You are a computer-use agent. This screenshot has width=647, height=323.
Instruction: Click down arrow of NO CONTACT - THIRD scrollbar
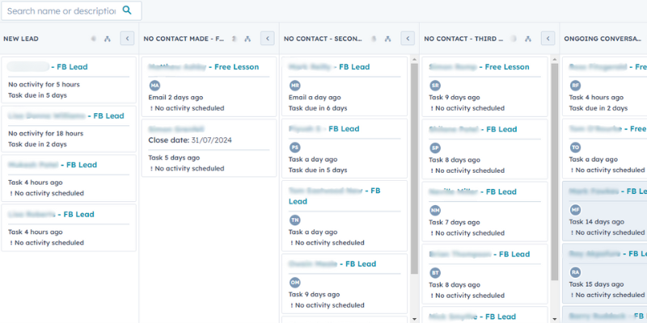555,319
